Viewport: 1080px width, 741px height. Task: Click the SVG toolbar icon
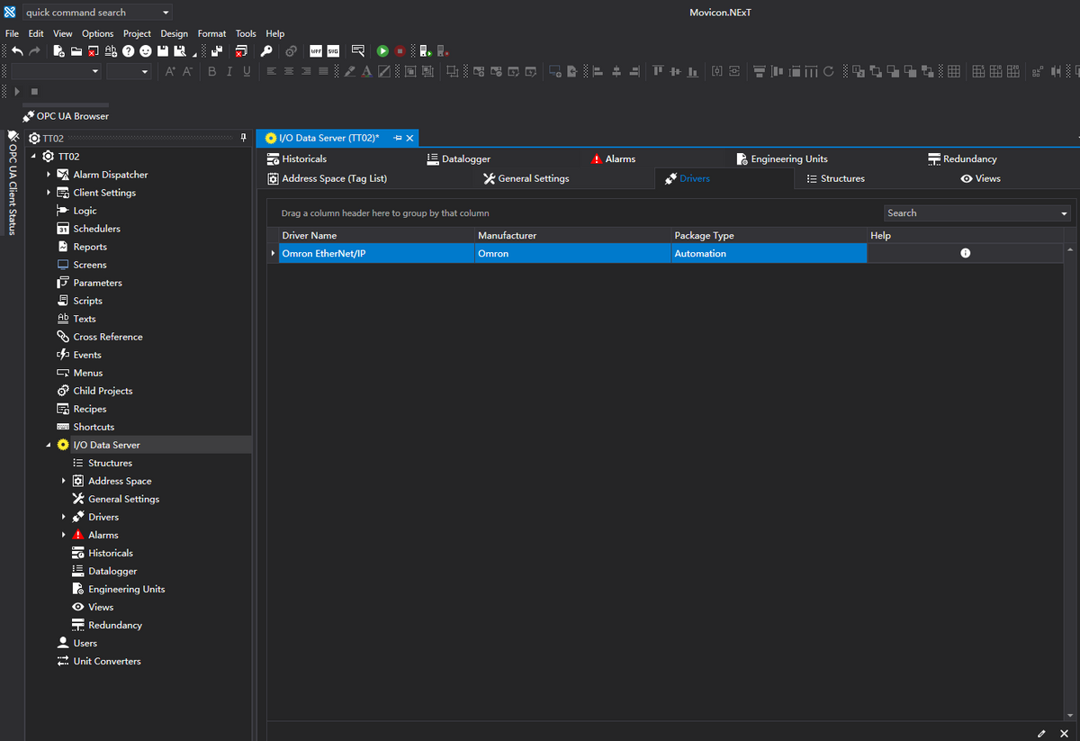click(333, 51)
